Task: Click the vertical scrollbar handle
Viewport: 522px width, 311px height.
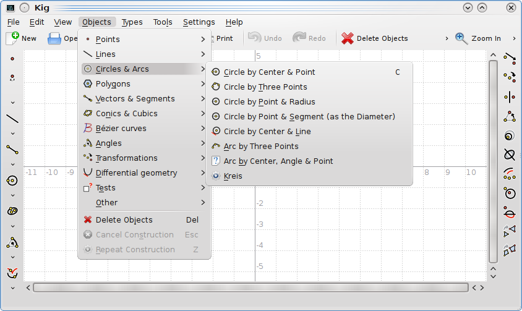Action: tap(493, 161)
